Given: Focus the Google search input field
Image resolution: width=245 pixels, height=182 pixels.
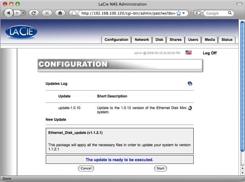Looking at the screenshot, I should tap(217, 13).
